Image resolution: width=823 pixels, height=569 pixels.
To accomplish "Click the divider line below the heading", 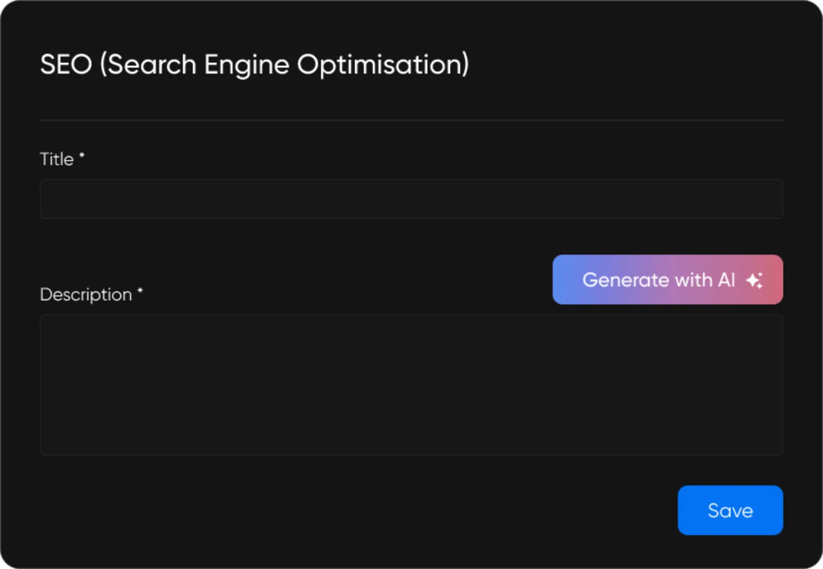I will pyautogui.click(x=411, y=120).
